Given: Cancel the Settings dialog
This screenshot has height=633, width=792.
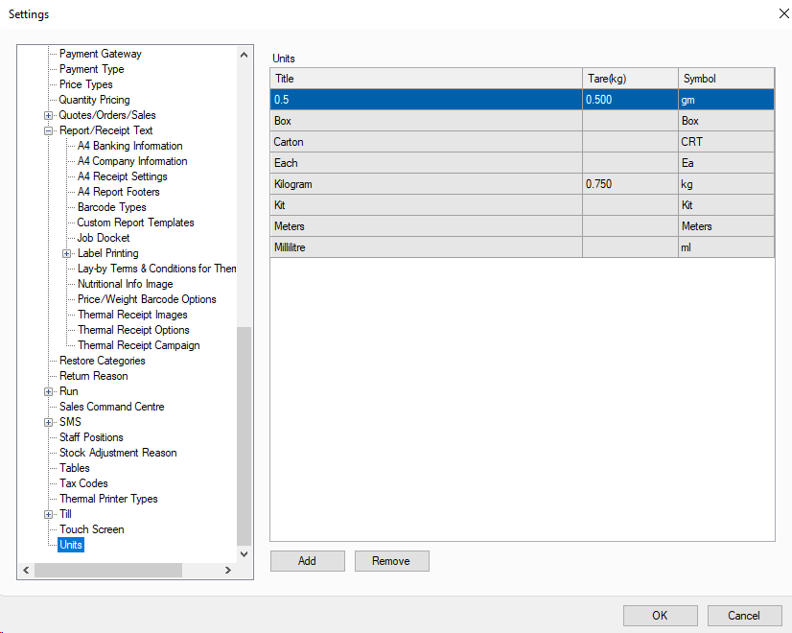Looking at the screenshot, I should [x=744, y=616].
